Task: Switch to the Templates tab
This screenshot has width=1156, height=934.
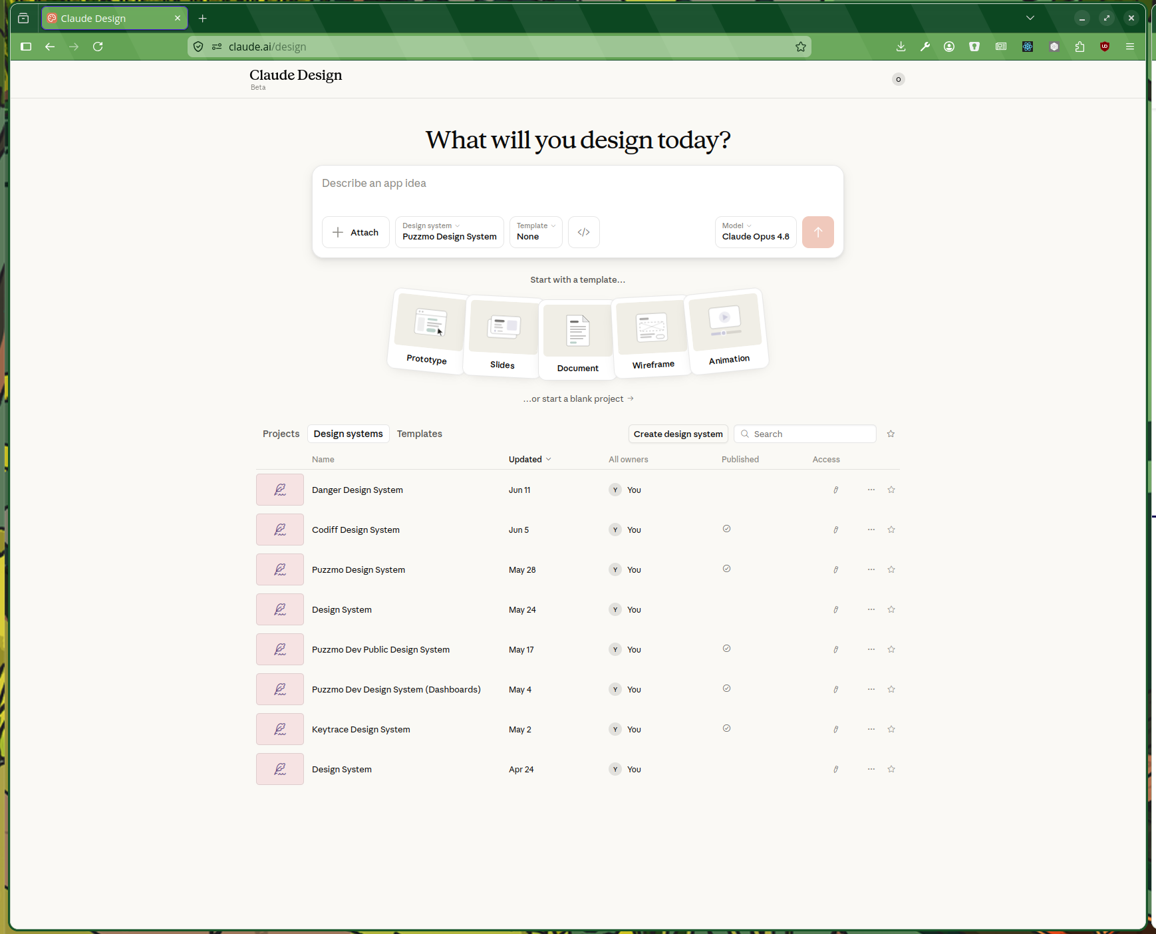Action: [x=420, y=434]
